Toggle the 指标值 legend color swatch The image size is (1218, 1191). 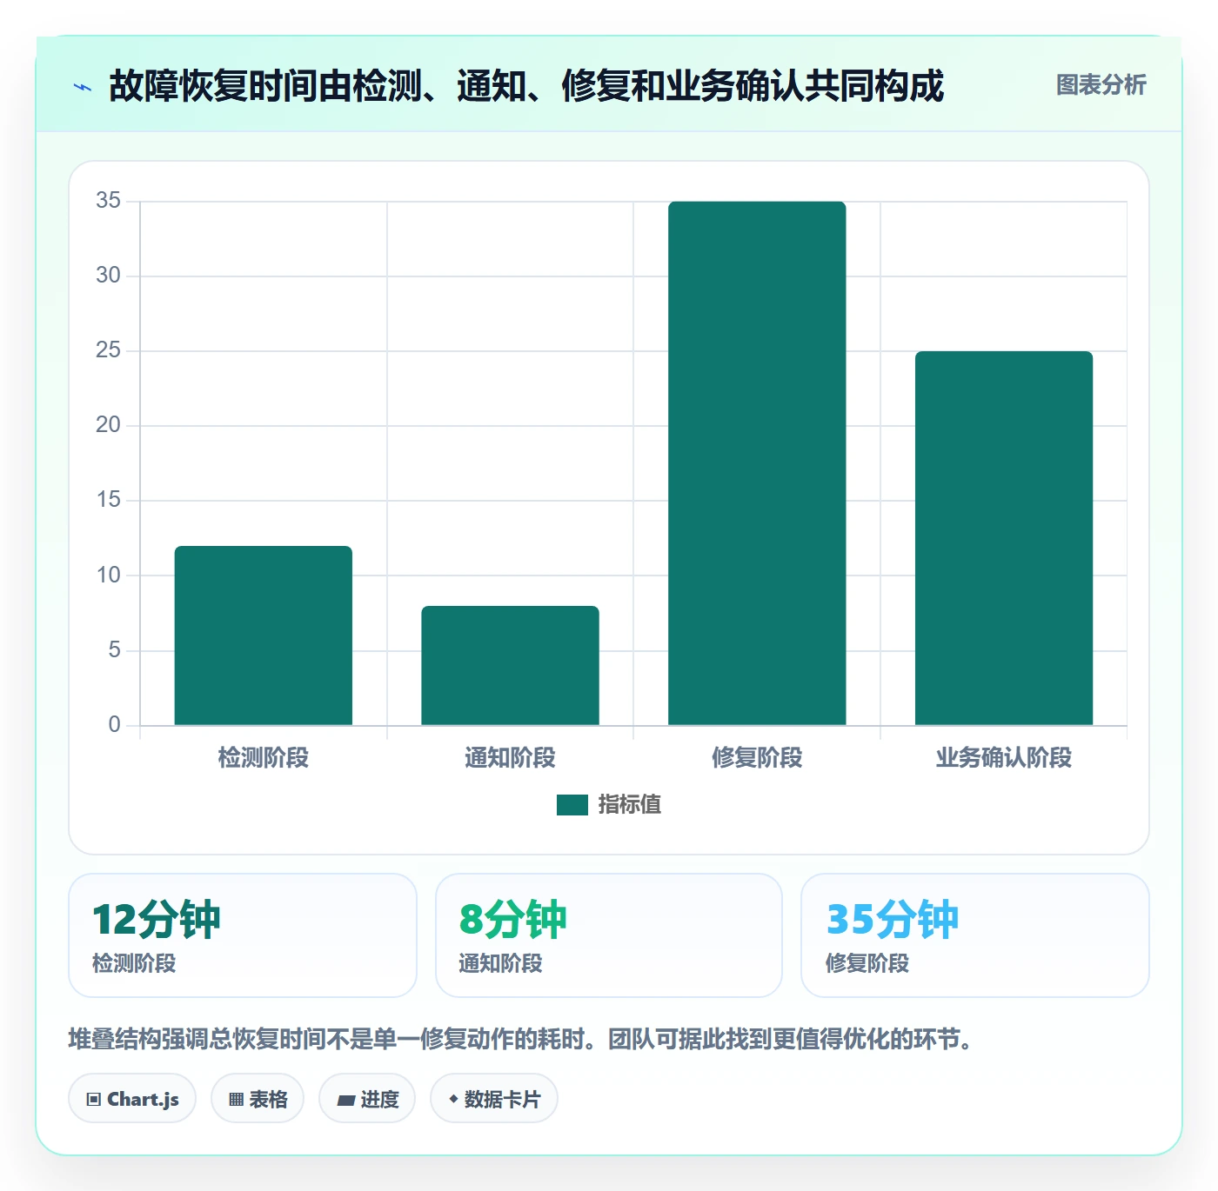[x=572, y=805]
